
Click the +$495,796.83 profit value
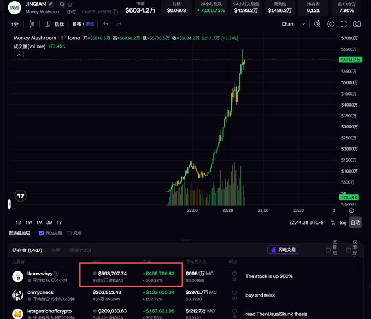[x=159, y=274]
